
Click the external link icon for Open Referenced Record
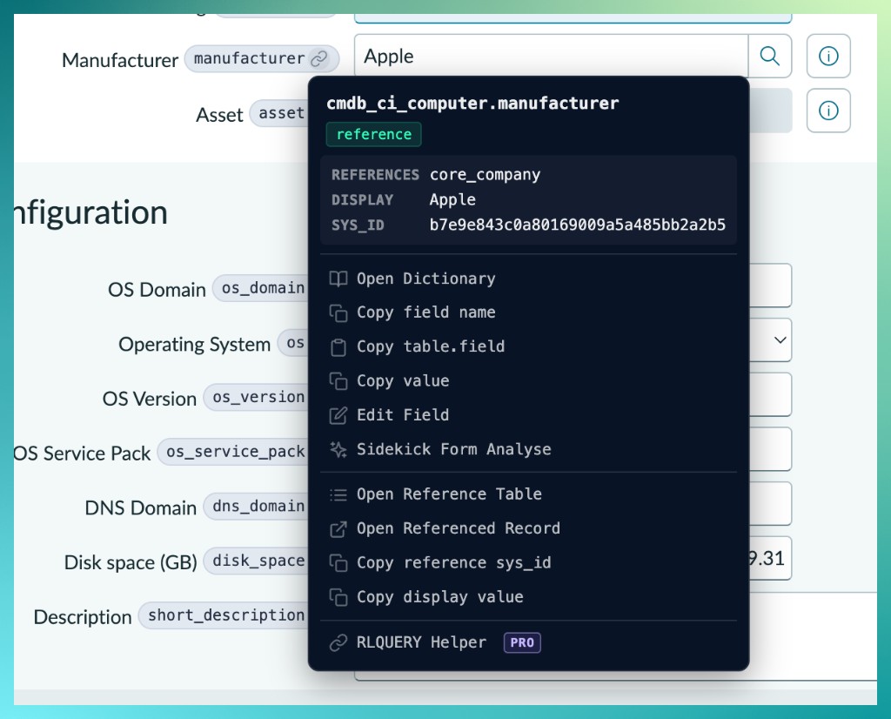pos(338,528)
